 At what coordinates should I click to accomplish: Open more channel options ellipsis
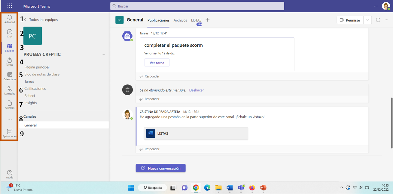[386, 20]
